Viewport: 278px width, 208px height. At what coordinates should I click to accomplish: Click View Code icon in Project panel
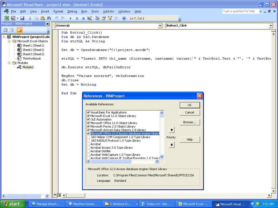click(6, 30)
